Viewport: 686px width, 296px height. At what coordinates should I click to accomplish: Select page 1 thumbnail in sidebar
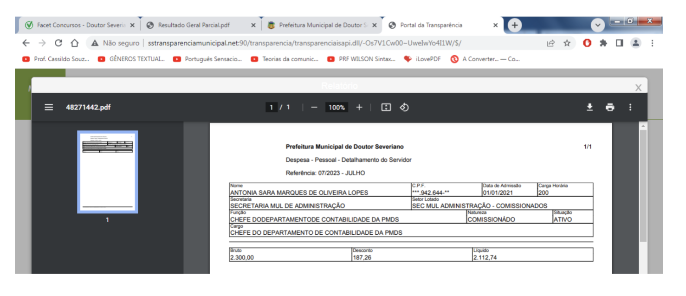(107, 172)
